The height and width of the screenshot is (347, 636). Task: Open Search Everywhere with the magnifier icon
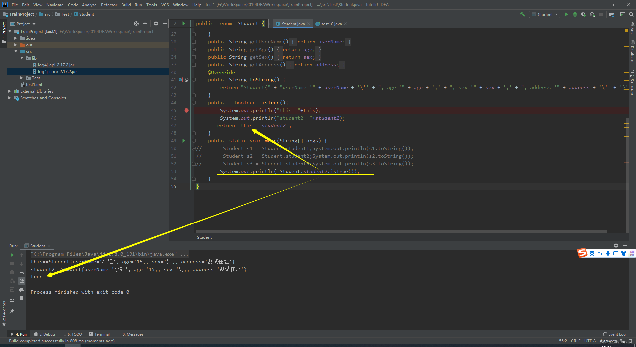[x=631, y=14]
